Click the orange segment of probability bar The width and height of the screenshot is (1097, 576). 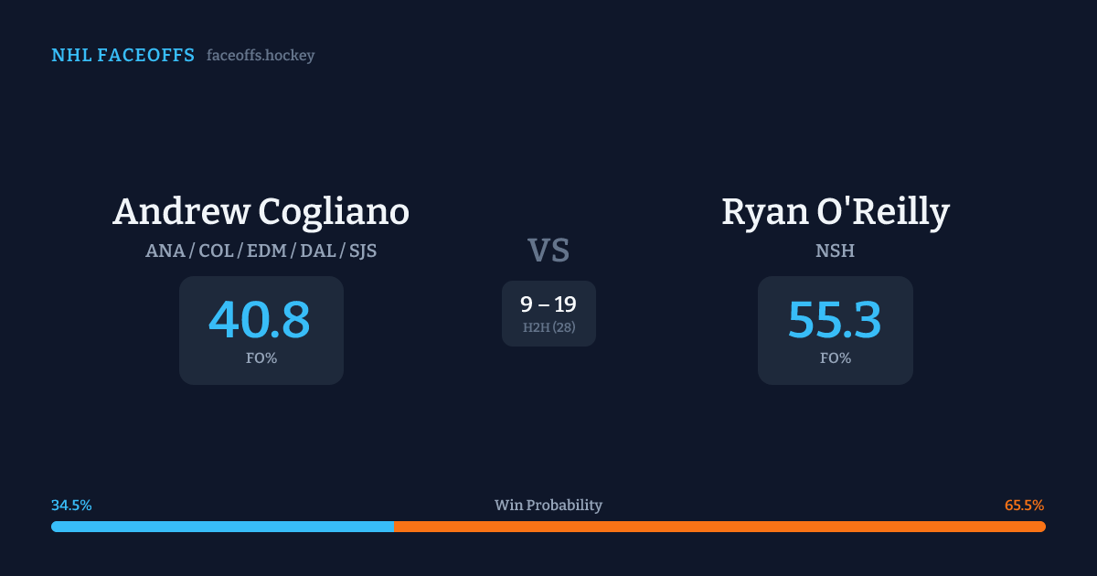tap(719, 527)
